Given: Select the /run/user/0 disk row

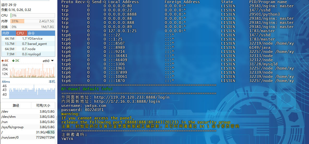Looking at the screenshot, I should pos(28,137).
